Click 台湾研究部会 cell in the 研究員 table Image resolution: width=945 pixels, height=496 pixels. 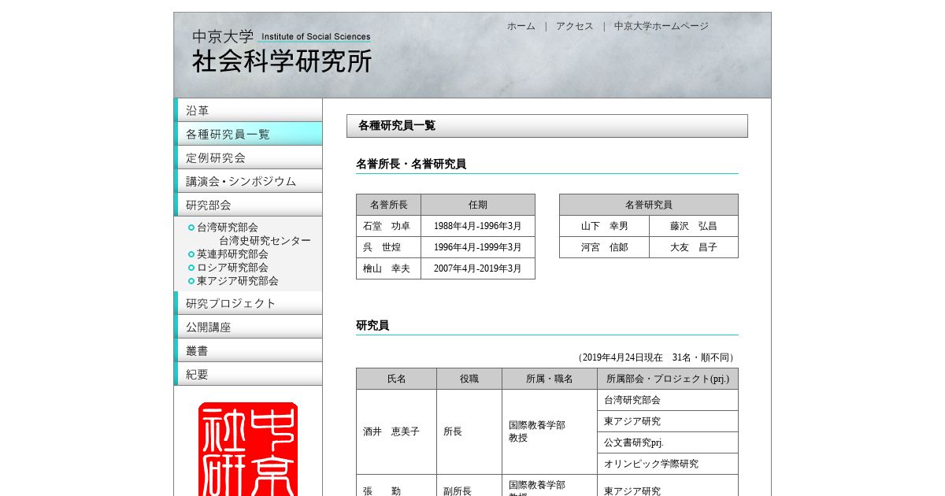coord(668,400)
